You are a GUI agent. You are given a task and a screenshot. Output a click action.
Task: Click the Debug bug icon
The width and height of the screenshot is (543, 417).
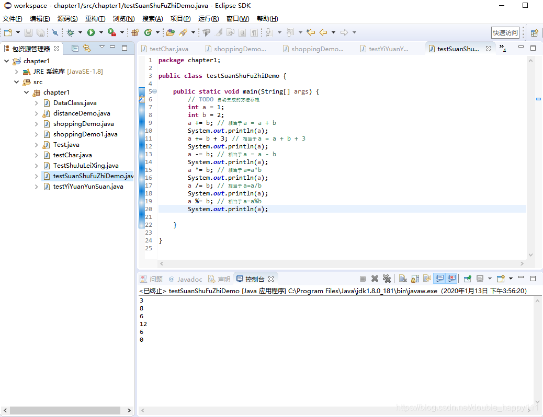click(71, 32)
